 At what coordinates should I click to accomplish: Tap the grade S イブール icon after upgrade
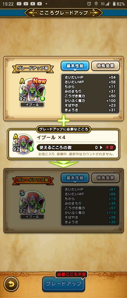[32, 202]
